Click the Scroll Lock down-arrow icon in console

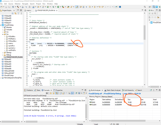point(51,93)
